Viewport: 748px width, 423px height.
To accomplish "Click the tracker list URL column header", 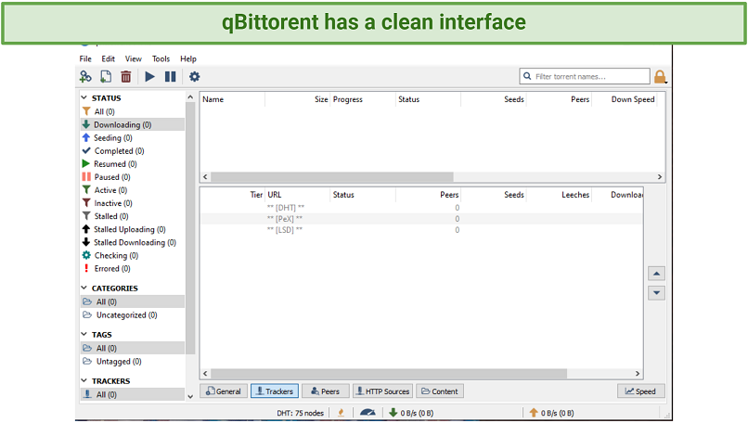I will (x=298, y=195).
